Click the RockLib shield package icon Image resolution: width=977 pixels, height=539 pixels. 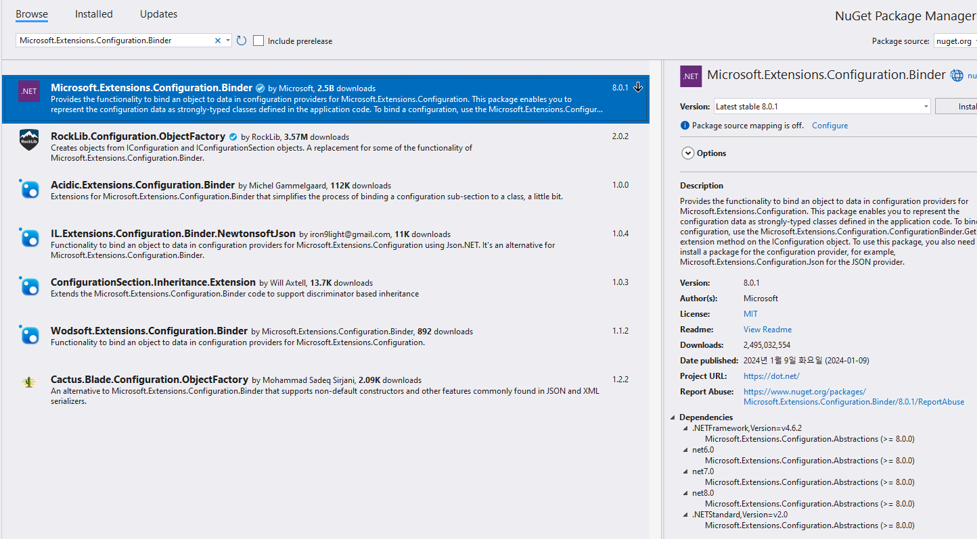click(29, 140)
